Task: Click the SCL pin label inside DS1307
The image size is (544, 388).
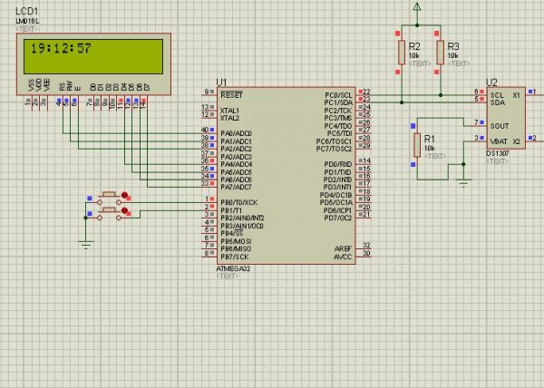Action: (x=497, y=95)
